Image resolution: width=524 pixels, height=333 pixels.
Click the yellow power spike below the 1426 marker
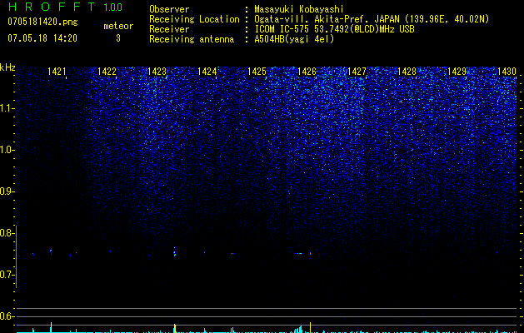pyautogui.click(x=311, y=328)
